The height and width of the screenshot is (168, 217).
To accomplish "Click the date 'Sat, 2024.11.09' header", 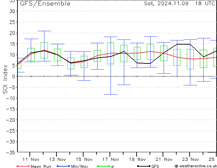I will click(x=166, y=3).
